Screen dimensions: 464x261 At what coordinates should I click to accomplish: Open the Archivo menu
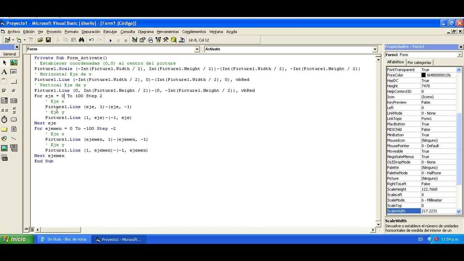click(x=14, y=32)
